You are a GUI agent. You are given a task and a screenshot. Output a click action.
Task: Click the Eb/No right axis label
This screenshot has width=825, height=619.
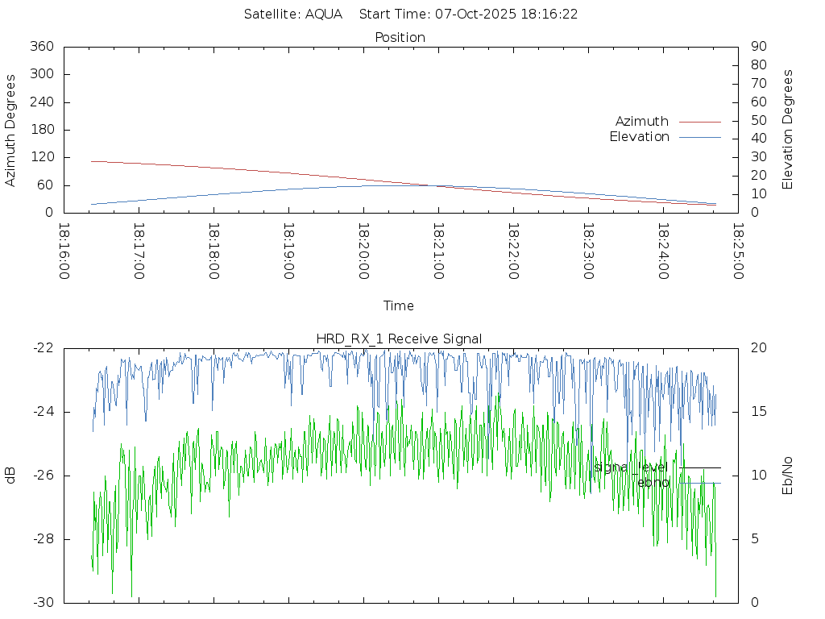pyautogui.click(x=788, y=475)
